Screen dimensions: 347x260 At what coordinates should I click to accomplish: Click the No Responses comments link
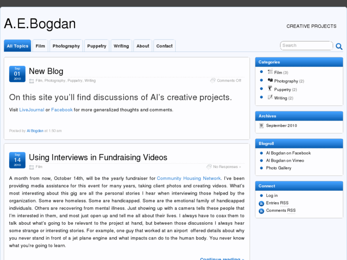[227, 167]
